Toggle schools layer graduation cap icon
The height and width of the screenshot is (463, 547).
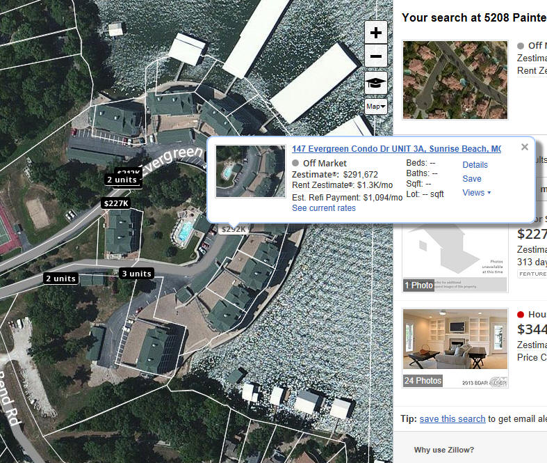[376, 83]
